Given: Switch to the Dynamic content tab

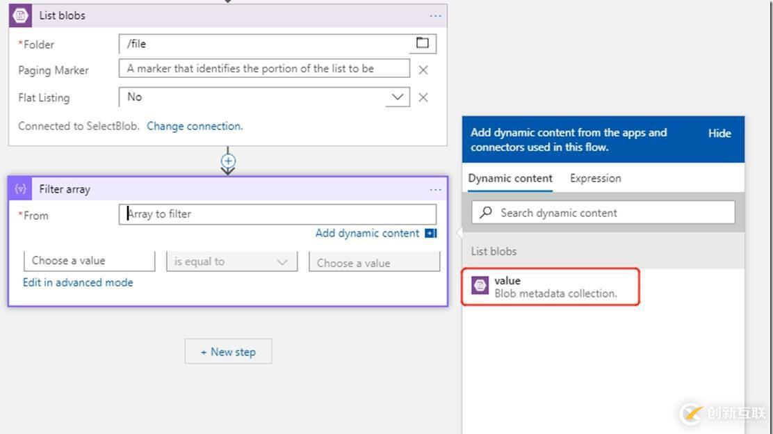Looking at the screenshot, I should coord(510,179).
